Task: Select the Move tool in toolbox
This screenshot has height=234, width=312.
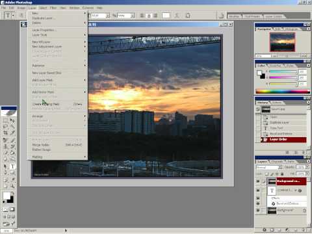Action: click(12, 120)
